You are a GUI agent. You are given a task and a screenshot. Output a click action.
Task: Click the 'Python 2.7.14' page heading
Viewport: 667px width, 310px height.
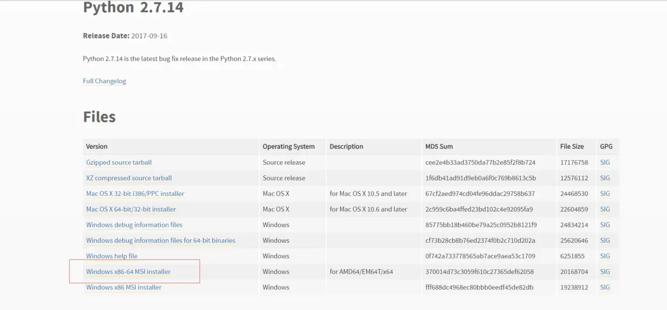(x=133, y=8)
